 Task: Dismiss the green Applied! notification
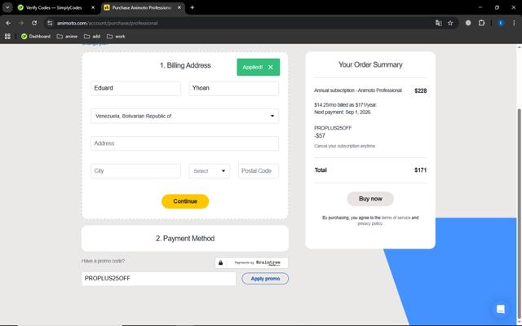tap(271, 67)
